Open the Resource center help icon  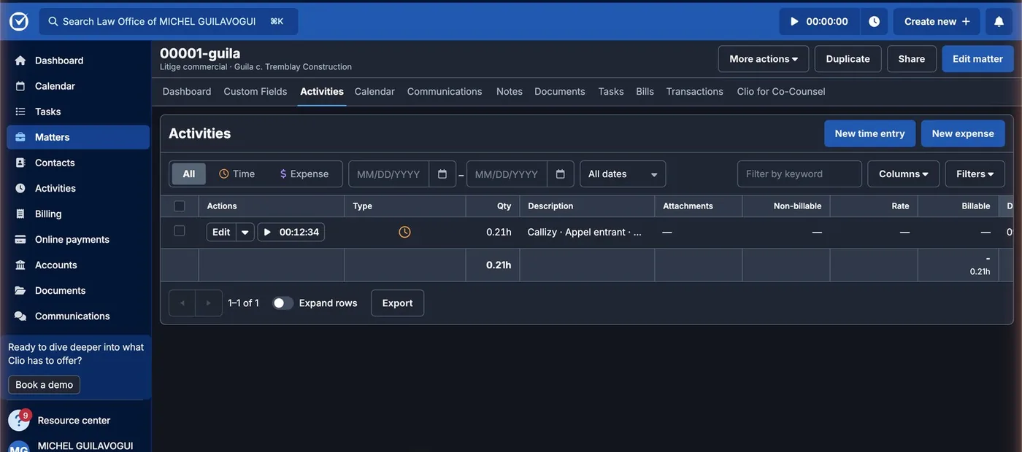click(x=19, y=421)
